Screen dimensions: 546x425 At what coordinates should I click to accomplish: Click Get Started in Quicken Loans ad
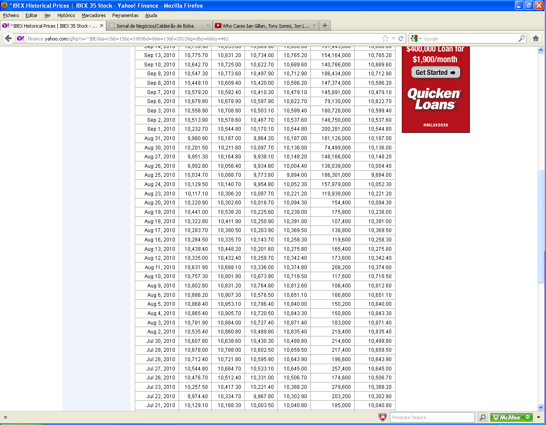[x=435, y=72]
